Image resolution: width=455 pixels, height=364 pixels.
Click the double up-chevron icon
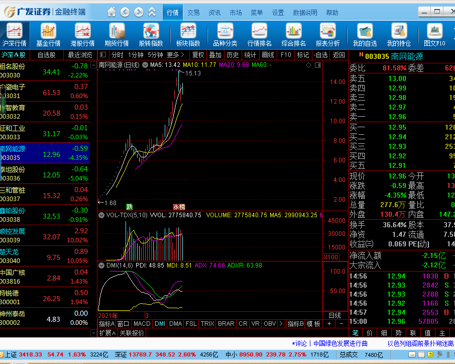(152, 12)
